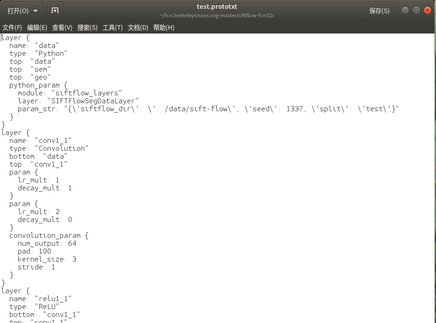This screenshot has width=436, height=323.
Task: Place cursor on the "pad: 100" line
Action: (x=35, y=251)
